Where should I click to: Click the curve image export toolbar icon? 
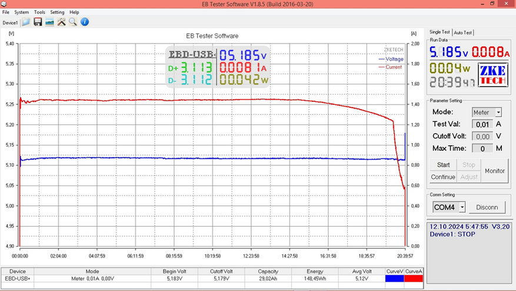point(49,22)
